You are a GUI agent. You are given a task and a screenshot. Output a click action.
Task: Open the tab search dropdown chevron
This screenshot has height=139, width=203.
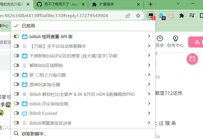click(x=178, y=3)
